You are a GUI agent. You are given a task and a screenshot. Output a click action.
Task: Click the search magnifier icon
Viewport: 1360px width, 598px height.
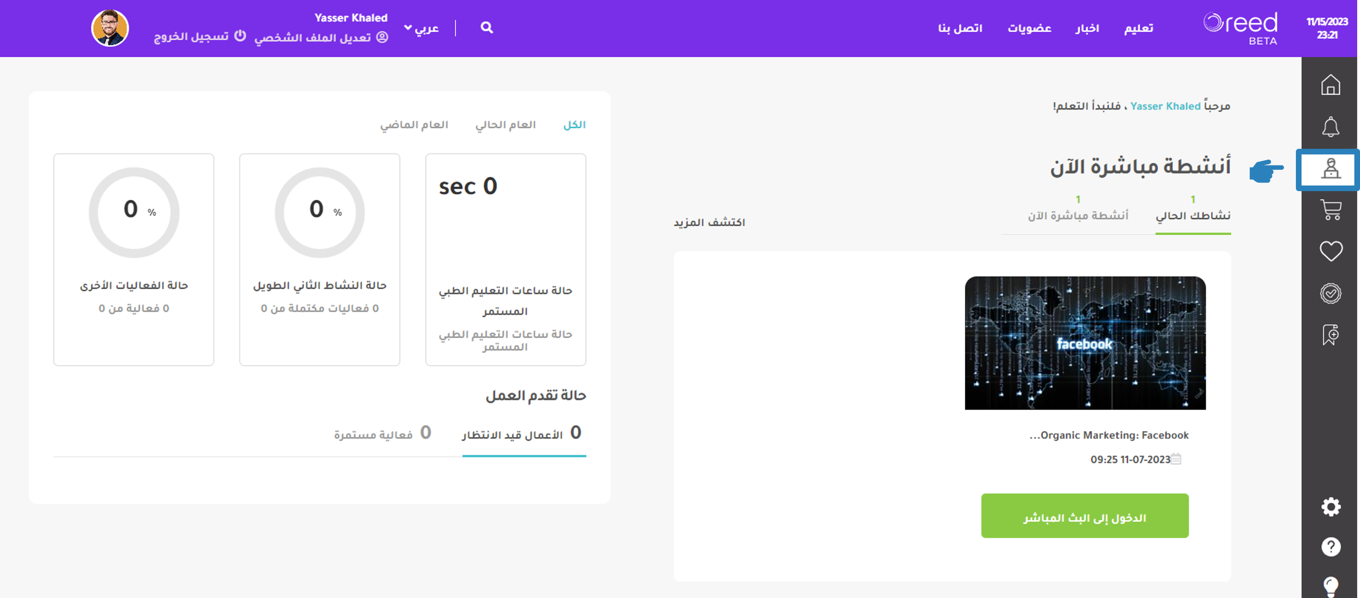(487, 27)
